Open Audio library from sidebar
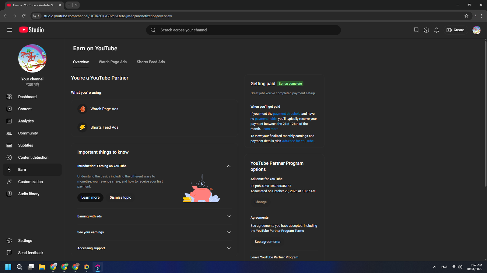The width and height of the screenshot is (487, 273). pyautogui.click(x=29, y=194)
